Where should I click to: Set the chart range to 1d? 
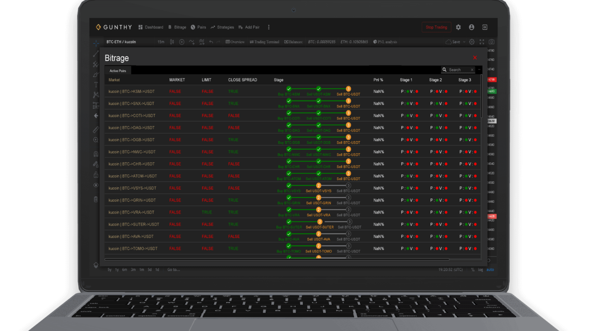point(157,270)
